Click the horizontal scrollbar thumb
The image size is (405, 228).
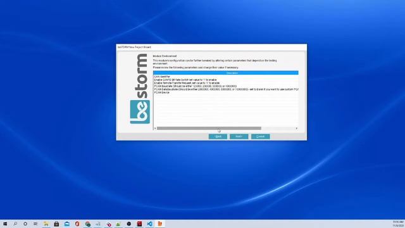[209, 128]
